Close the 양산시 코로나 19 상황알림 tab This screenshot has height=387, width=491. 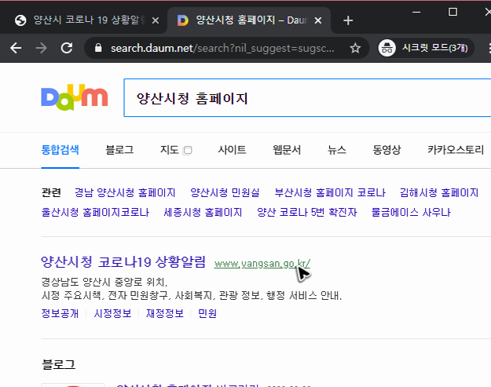[156, 20]
